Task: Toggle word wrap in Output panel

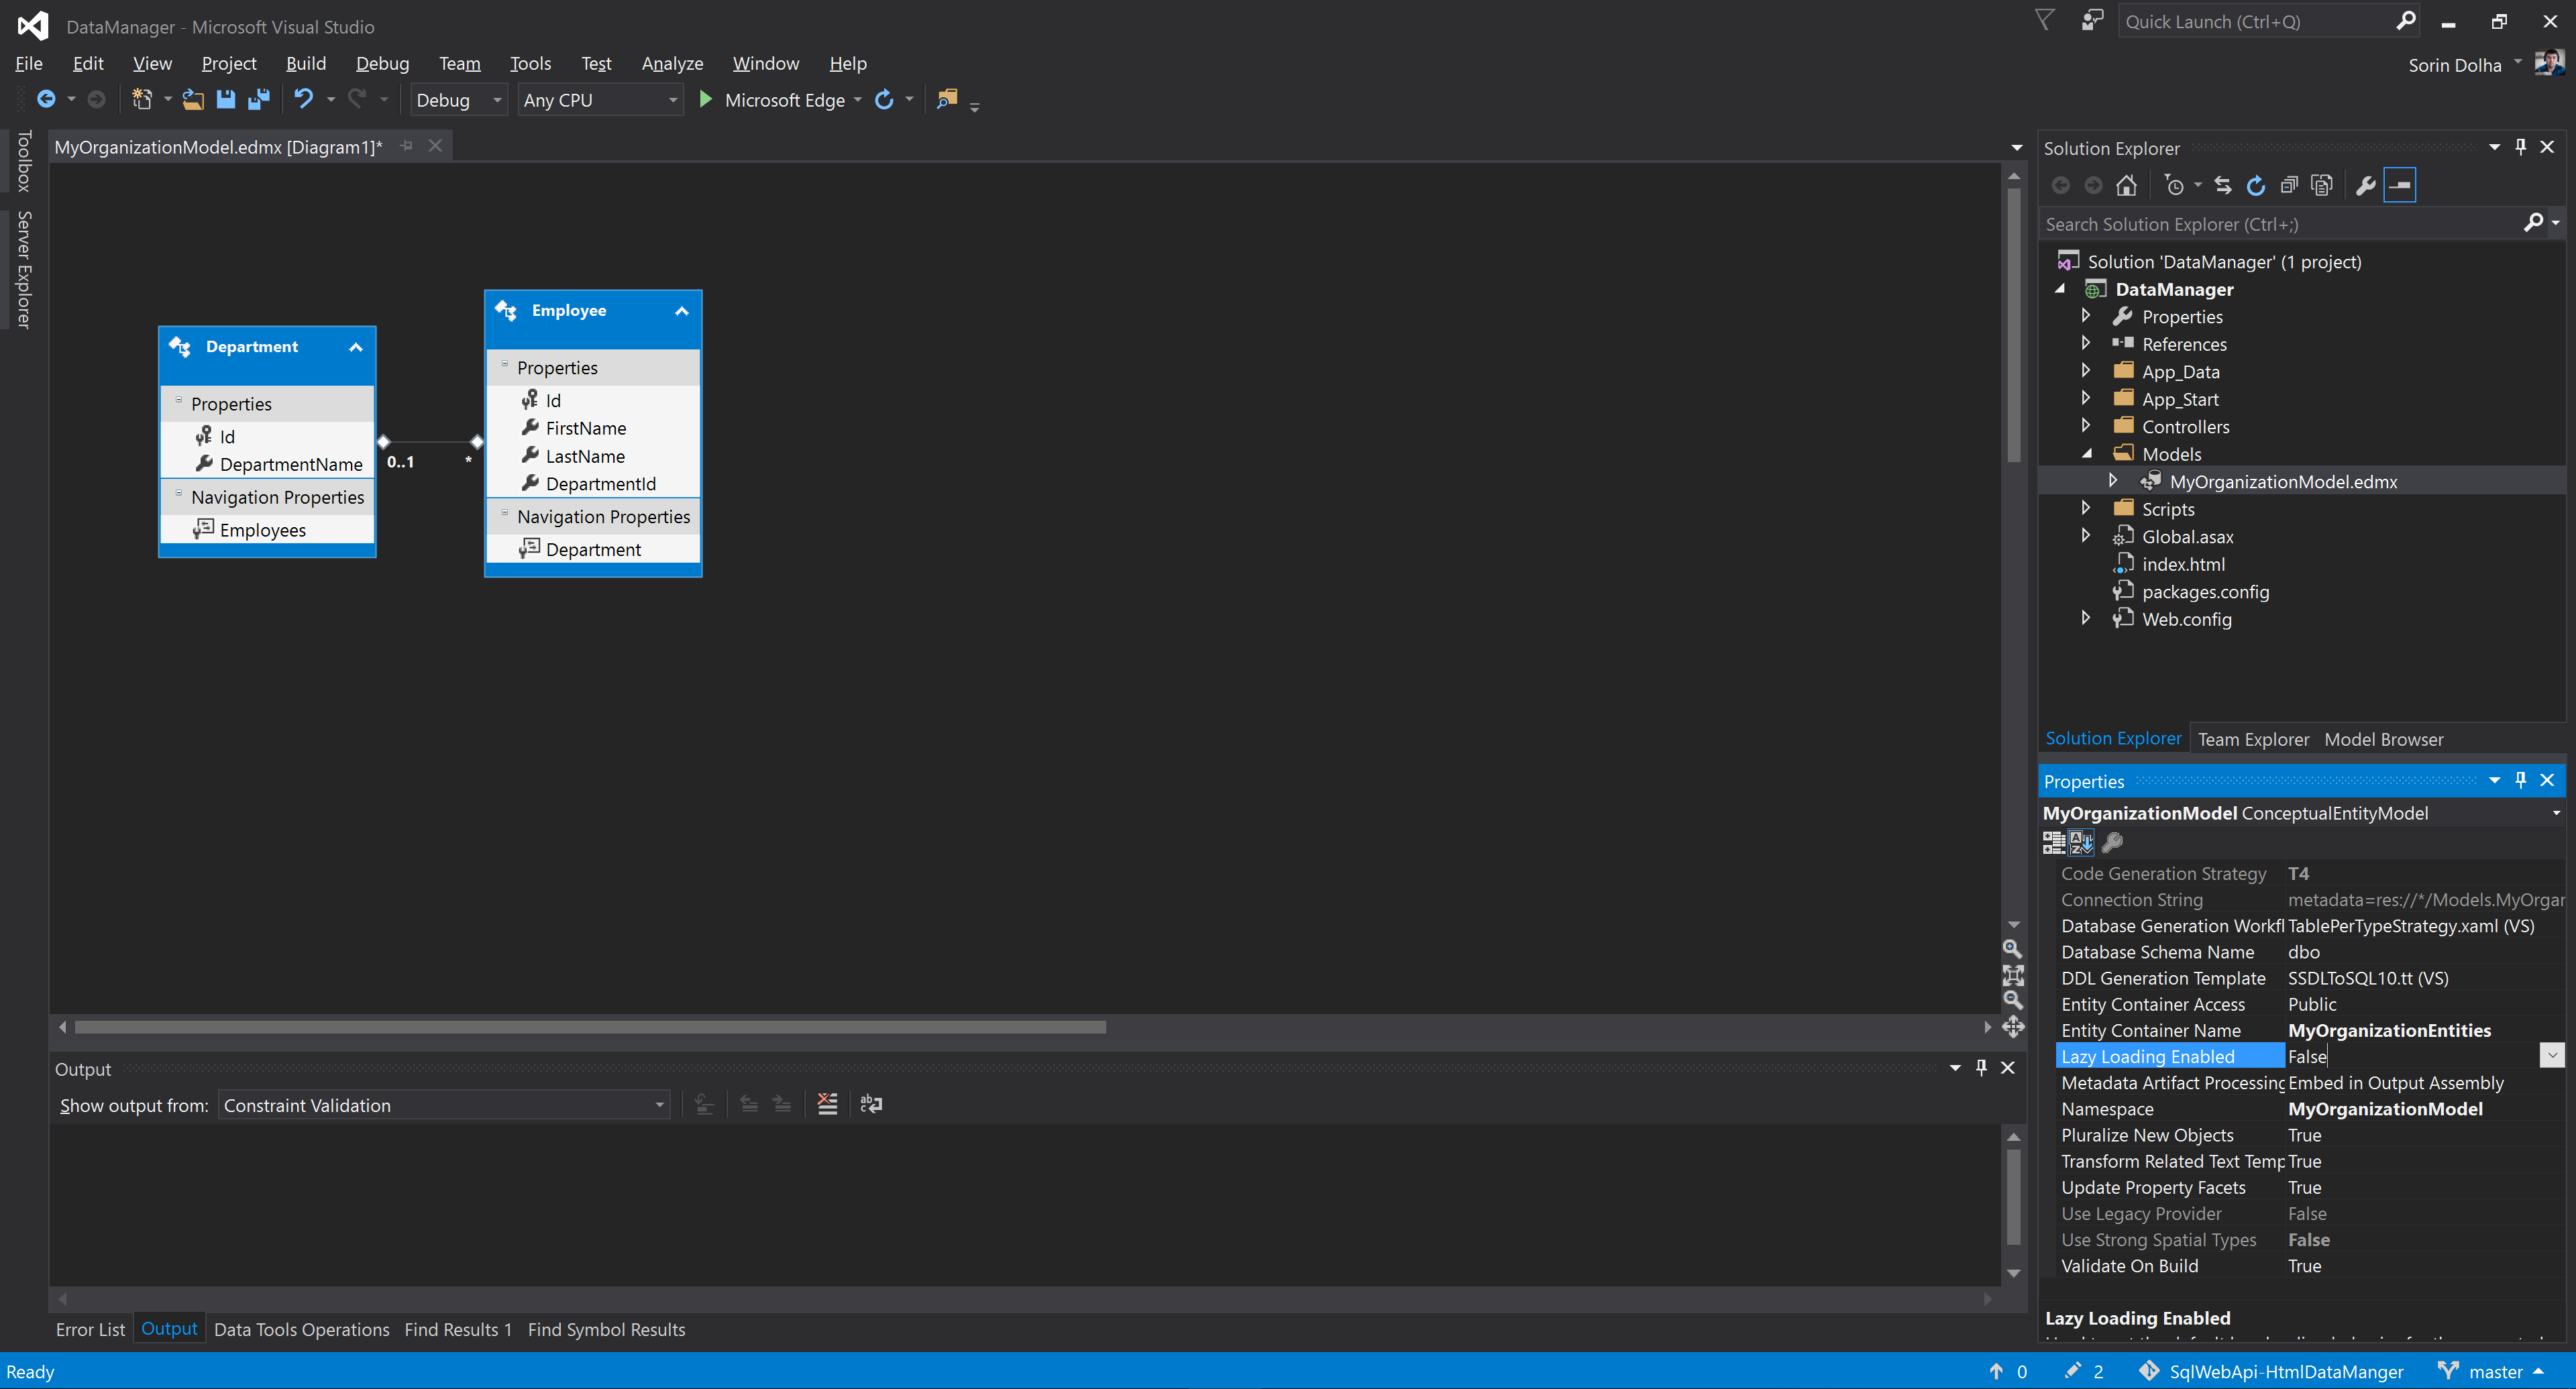Action: point(871,1104)
